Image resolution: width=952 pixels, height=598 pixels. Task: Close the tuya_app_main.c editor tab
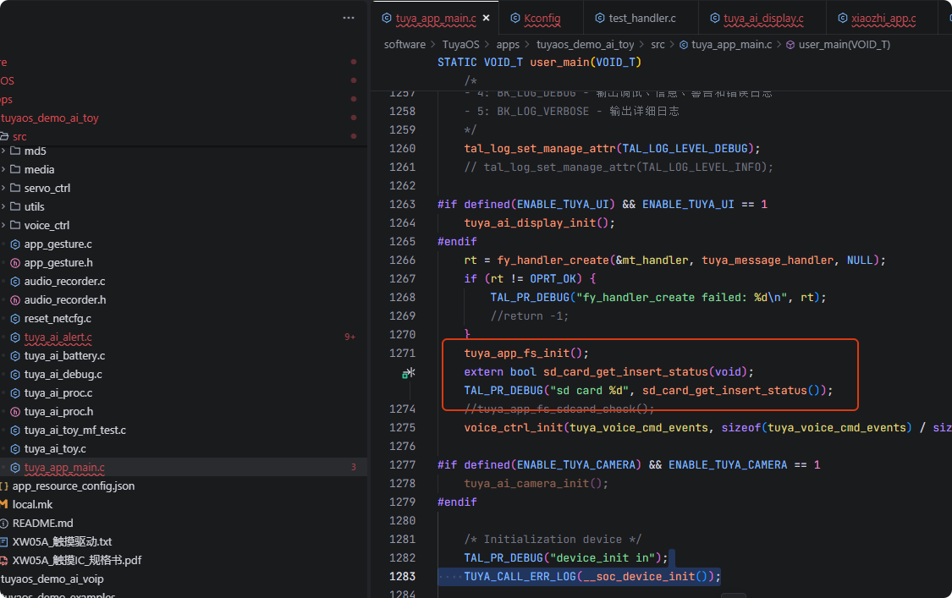point(487,18)
